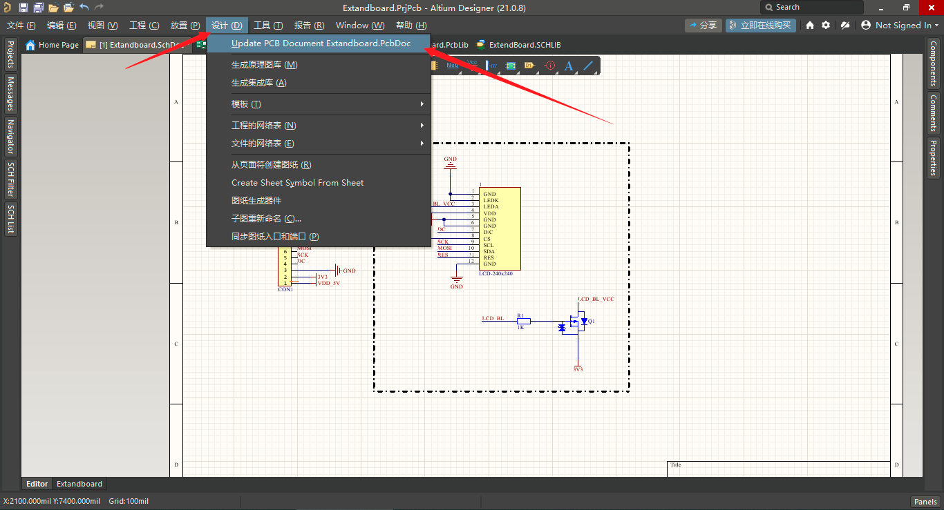Open the 工具 (T) menu
Screen dimensions: 944x510
[x=268, y=26]
